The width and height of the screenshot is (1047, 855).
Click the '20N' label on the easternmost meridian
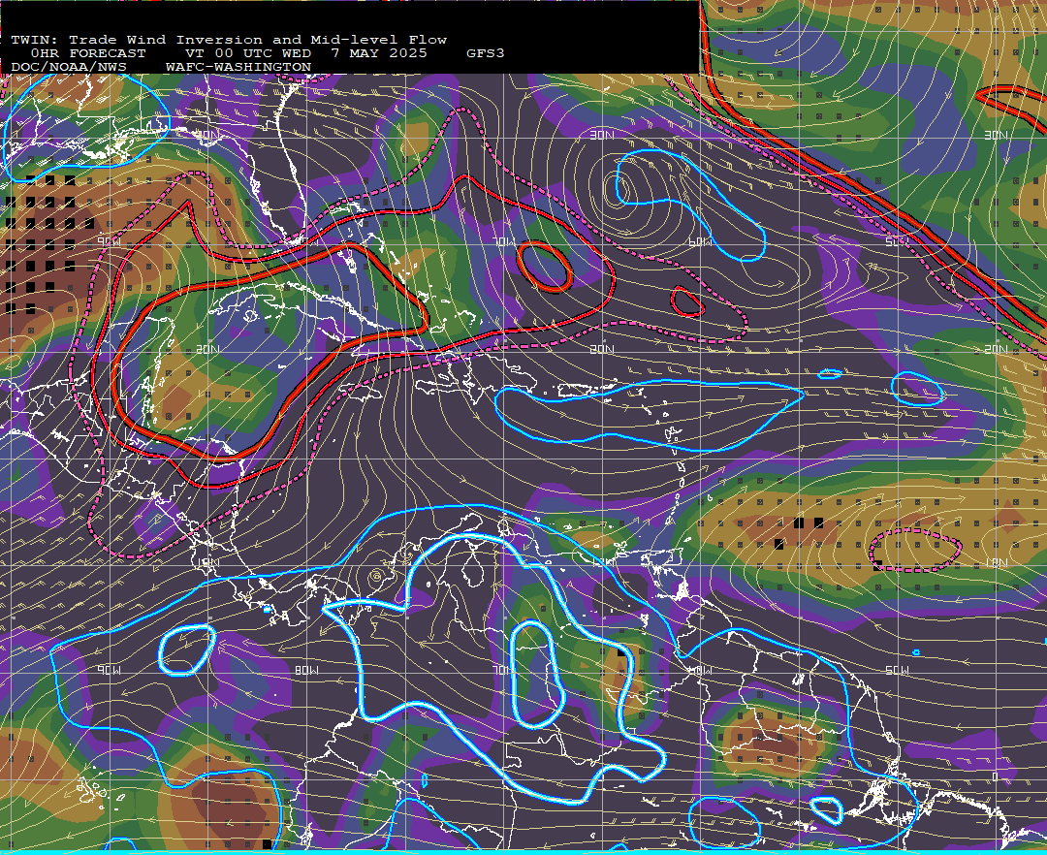click(996, 349)
